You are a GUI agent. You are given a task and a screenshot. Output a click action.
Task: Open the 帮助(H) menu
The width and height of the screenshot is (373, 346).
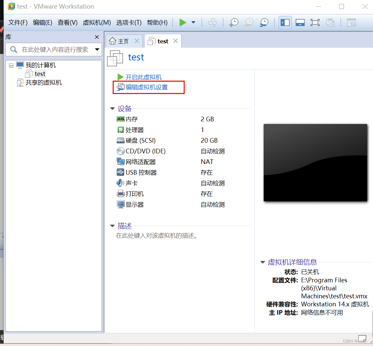pyautogui.click(x=157, y=23)
